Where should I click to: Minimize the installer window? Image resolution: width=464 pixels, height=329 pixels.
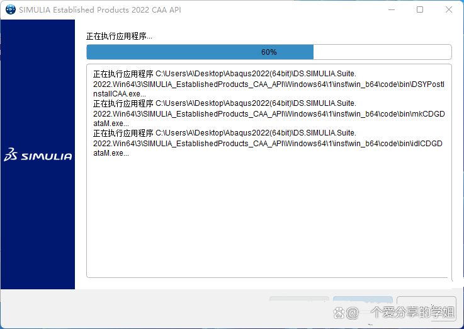click(x=392, y=10)
